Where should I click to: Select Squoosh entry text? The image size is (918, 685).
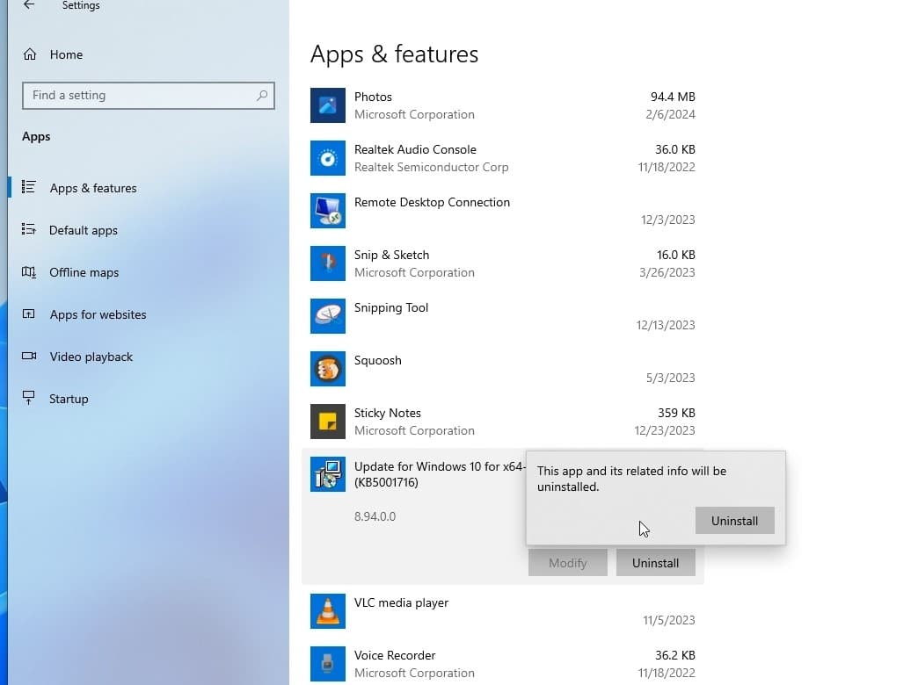[x=377, y=360]
